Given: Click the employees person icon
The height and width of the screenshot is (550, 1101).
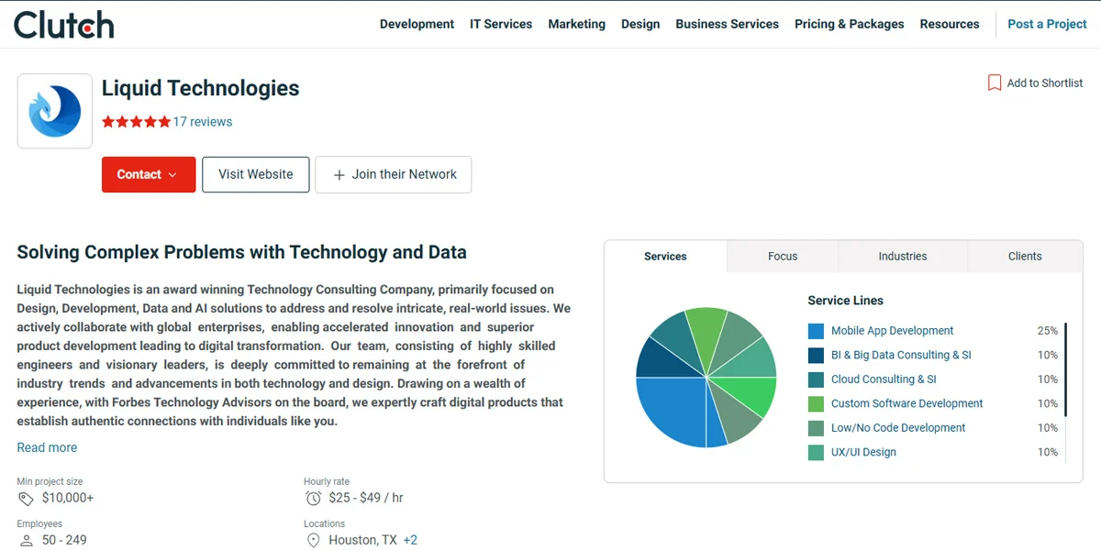Looking at the screenshot, I should 27,541.
